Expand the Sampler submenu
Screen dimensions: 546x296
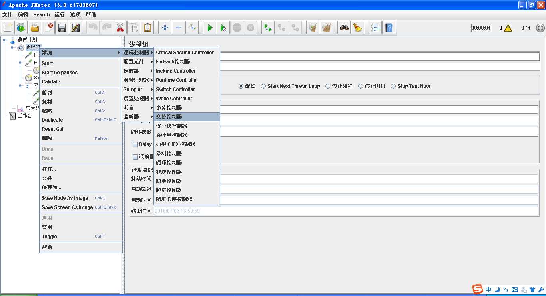click(x=137, y=89)
